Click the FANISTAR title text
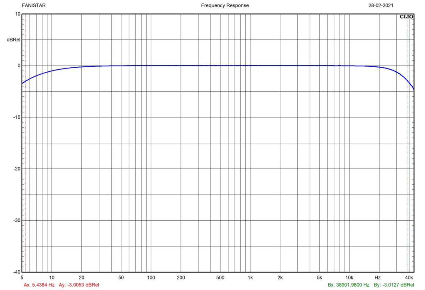Viewport: 425px width, 290px height. tap(34, 5)
